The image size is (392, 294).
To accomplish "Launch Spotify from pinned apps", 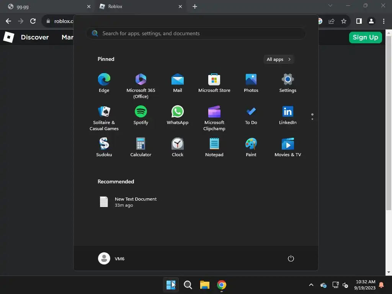I will [141, 116].
